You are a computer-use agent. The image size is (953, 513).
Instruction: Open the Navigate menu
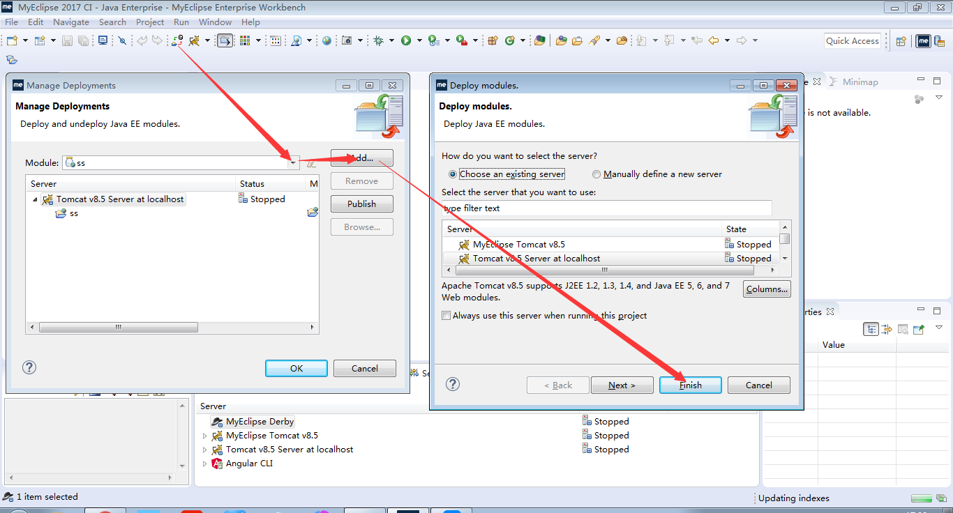(x=71, y=22)
